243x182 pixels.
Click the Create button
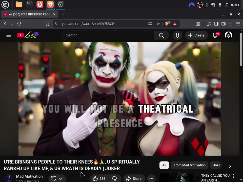pyautogui.click(x=196, y=35)
